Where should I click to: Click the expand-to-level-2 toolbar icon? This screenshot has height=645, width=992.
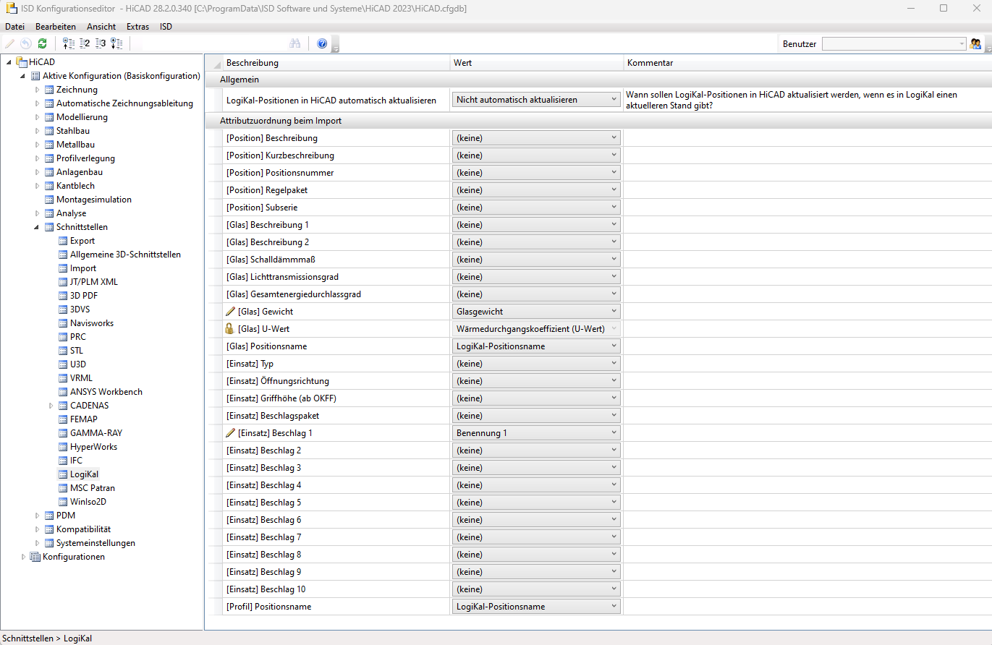pos(85,43)
